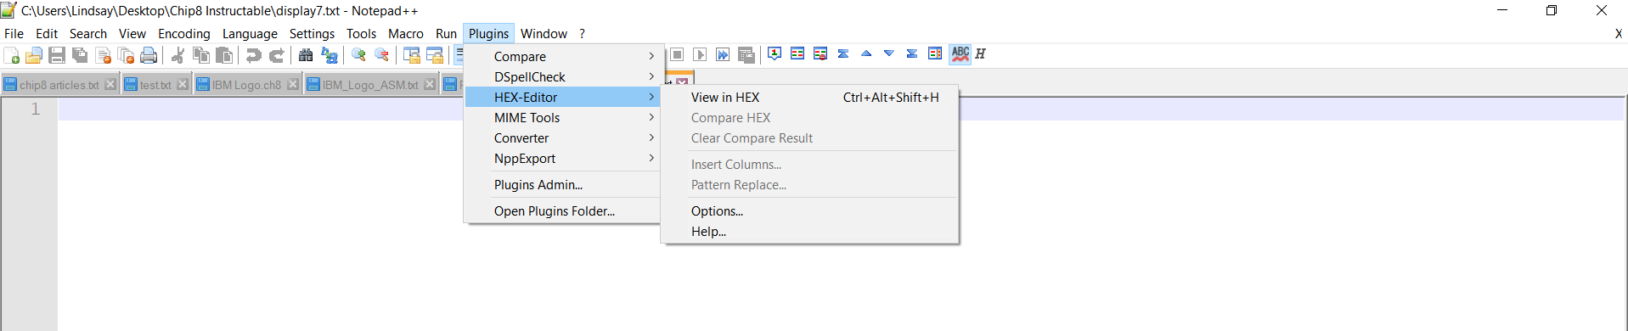The width and height of the screenshot is (1628, 331).
Task: Click the Find binoculars icon
Action: tap(306, 55)
